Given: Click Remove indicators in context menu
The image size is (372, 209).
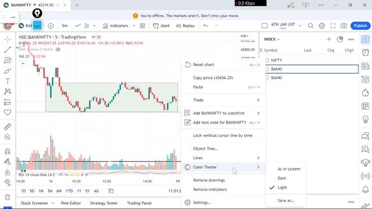Looking at the screenshot, I should point(223,189).
